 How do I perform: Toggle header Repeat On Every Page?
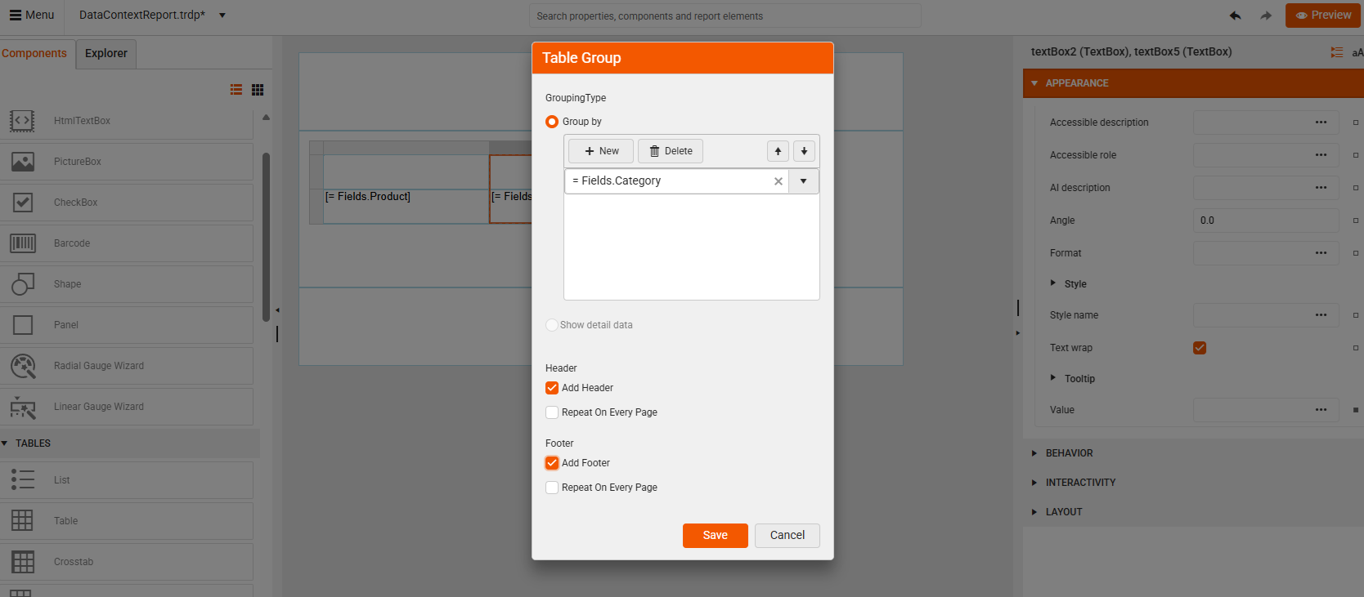552,412
